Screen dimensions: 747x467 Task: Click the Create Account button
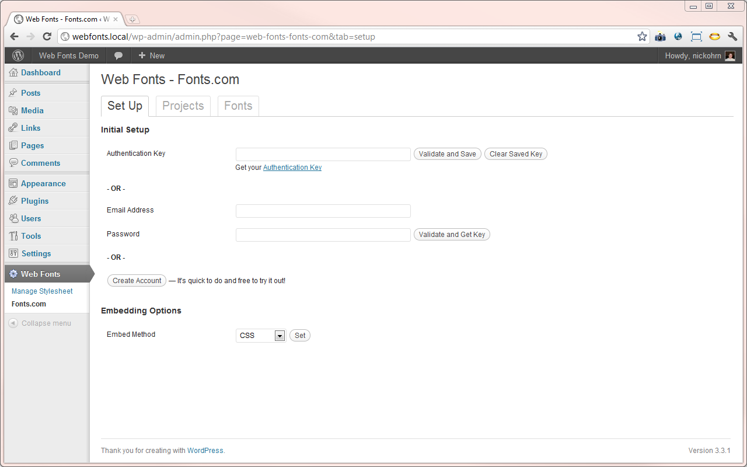(x=137, y=281)
